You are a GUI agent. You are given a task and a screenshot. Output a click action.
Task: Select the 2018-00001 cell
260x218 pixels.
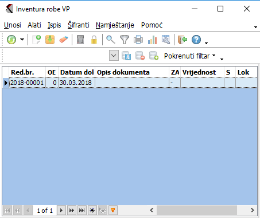coord(28,83)
